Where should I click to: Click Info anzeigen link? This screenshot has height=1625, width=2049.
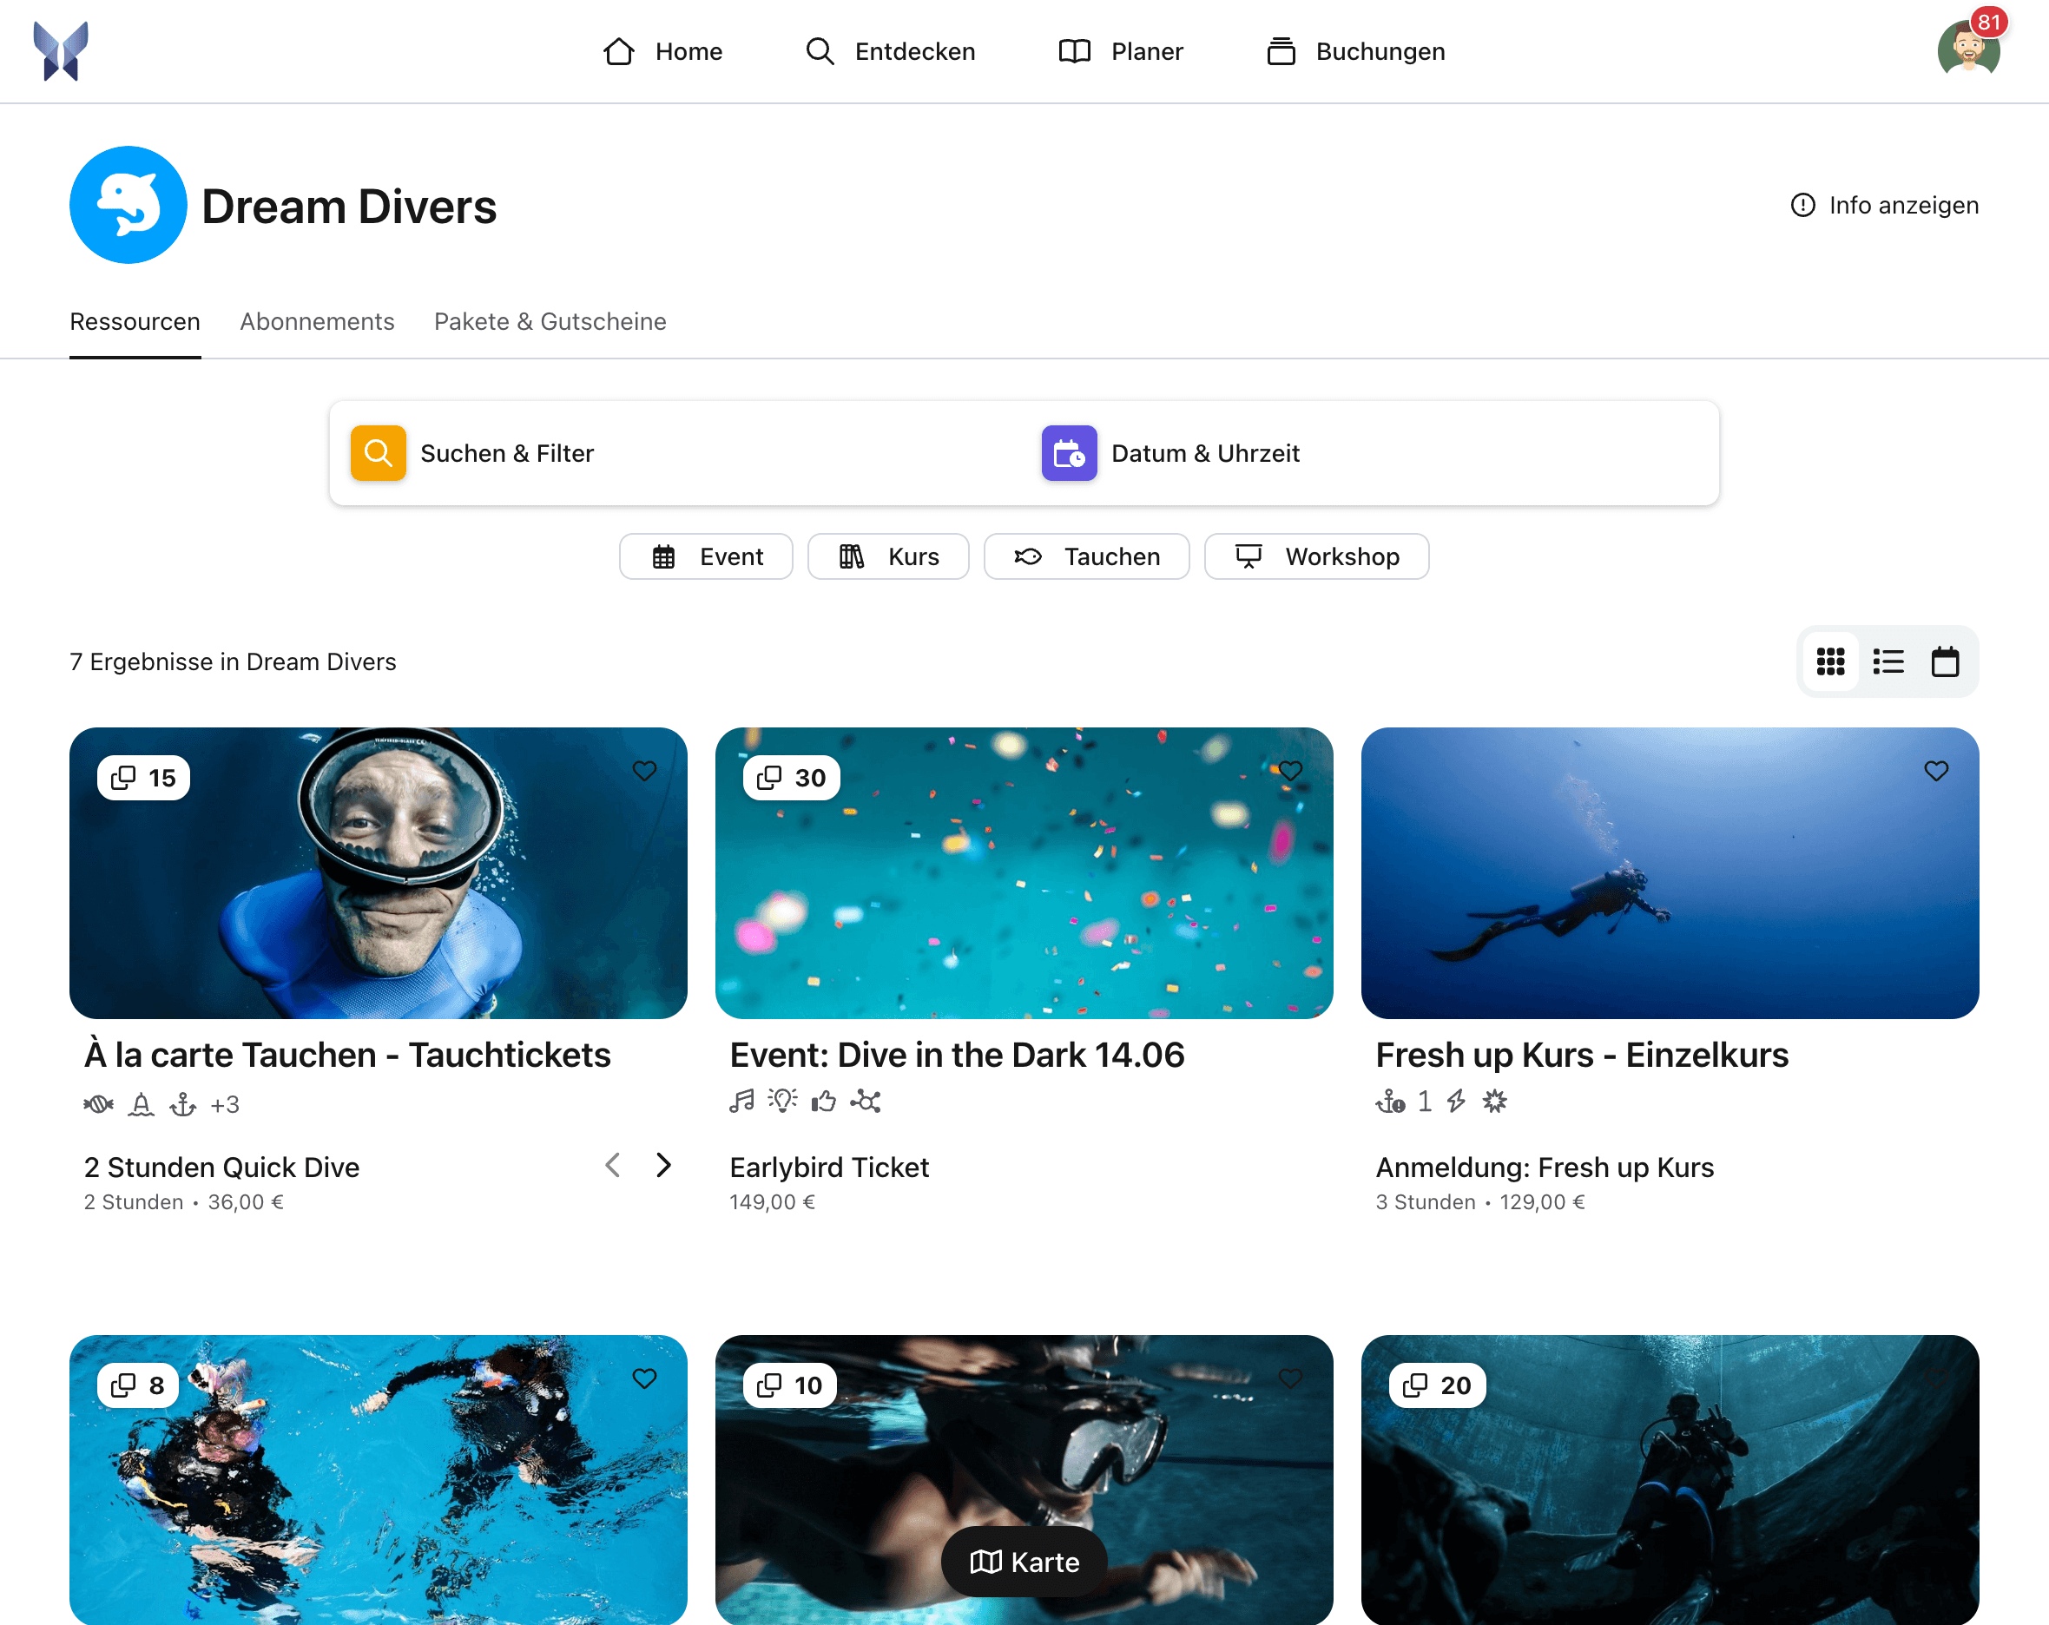coord(1884,205)
